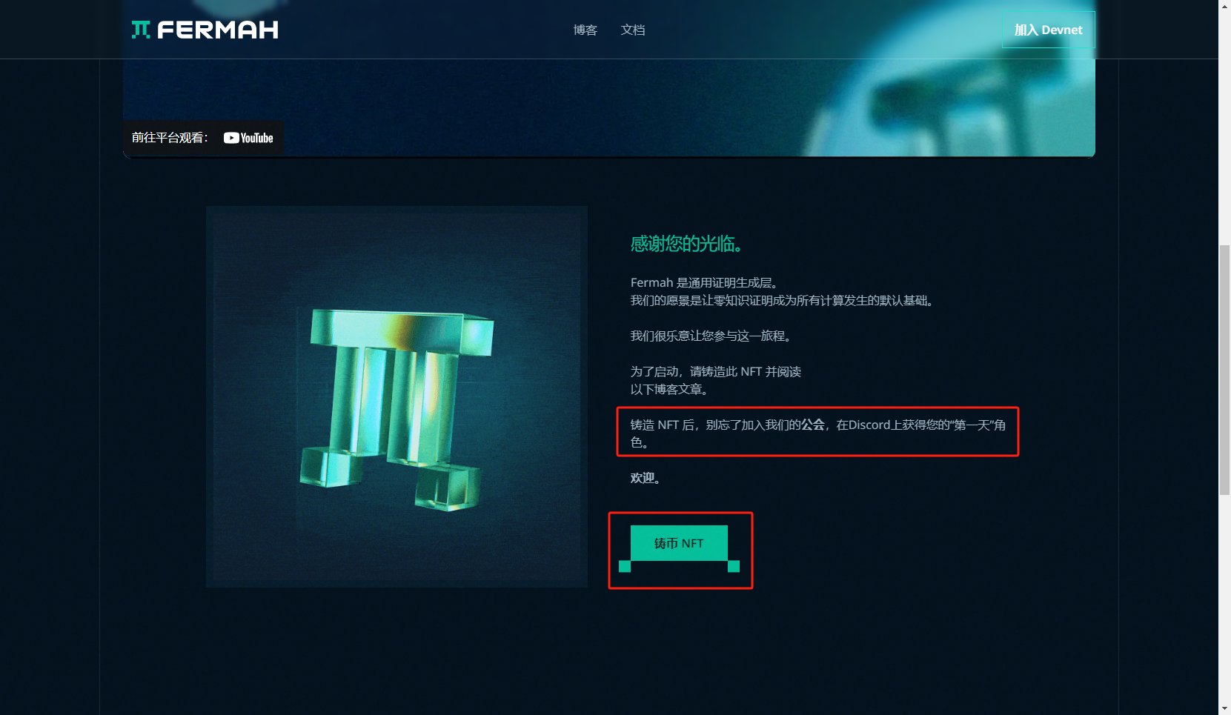Follow the bold 公会 link
1231x715 pixels.
coord(813,425)
